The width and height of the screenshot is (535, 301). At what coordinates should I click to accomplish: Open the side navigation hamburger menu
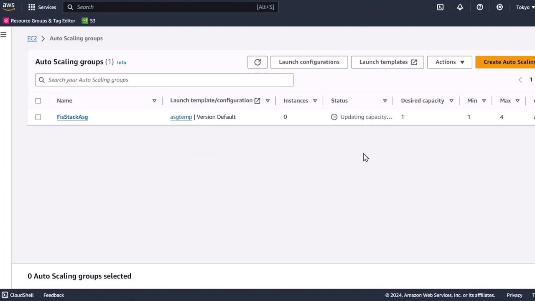pos(3,34)
